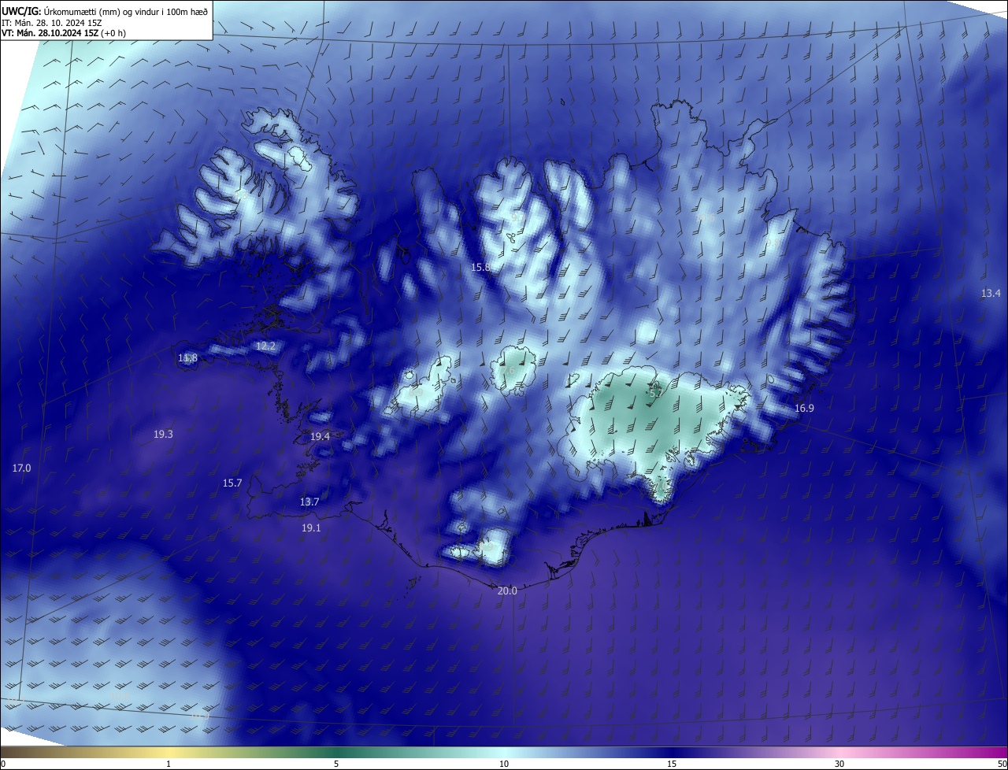The image size is (1008, 770).
Task: Click the 13.4 value label
Action: point(991,293)
